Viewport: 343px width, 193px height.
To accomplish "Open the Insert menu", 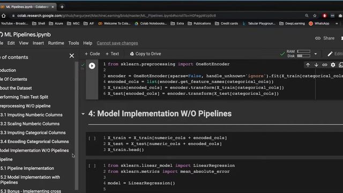I will coord(38,43).
